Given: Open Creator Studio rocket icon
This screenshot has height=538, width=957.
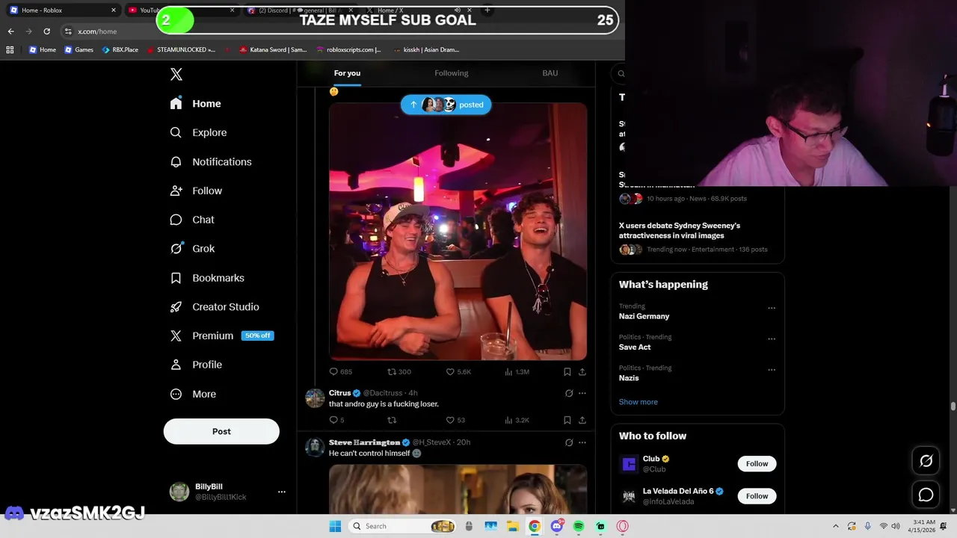Looking at the screenshot, I should coord(176,307).
